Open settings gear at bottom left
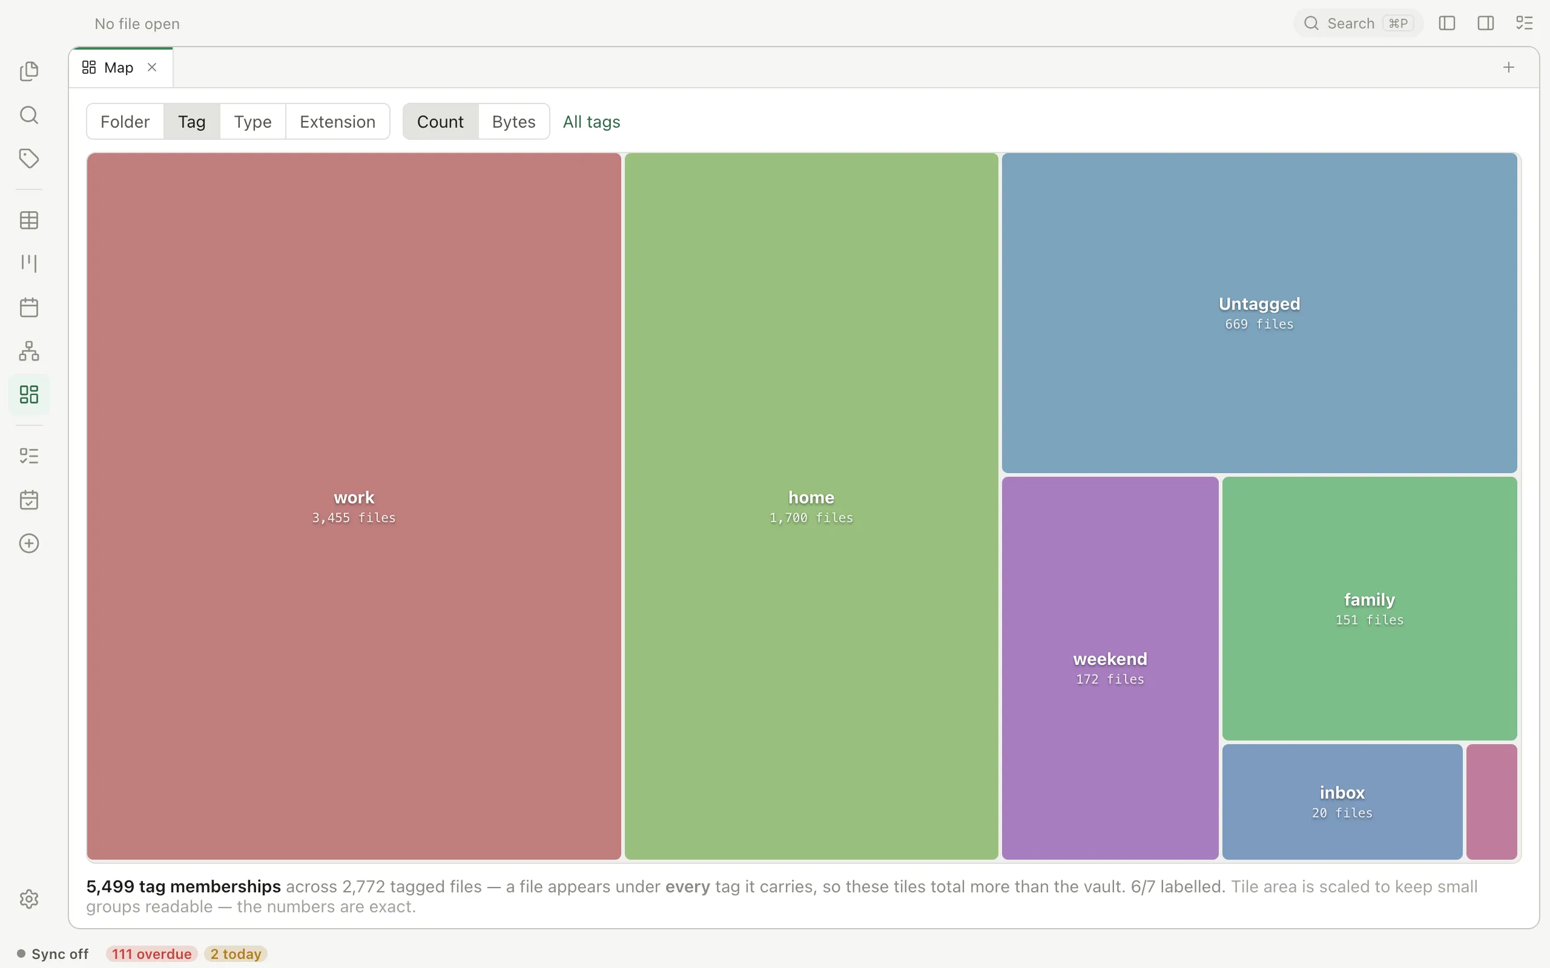Viewport: 1550px width, 968px height. [x=29, y=899]
